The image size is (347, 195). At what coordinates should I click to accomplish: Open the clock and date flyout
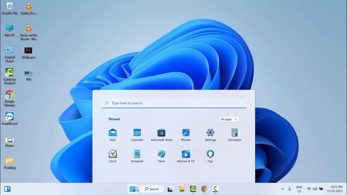335,189
